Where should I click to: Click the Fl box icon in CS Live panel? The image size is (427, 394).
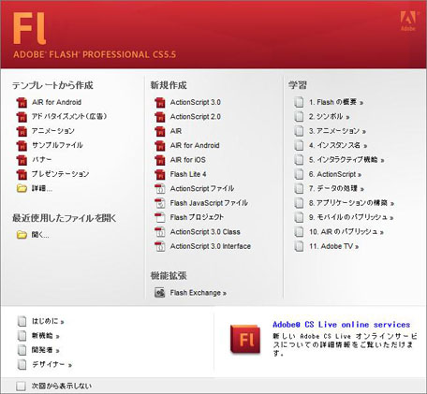[245, 339]
